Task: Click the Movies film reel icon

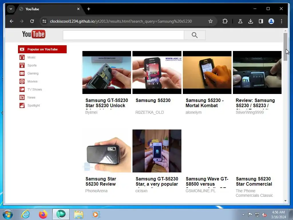Action: (x=22, y=81)
